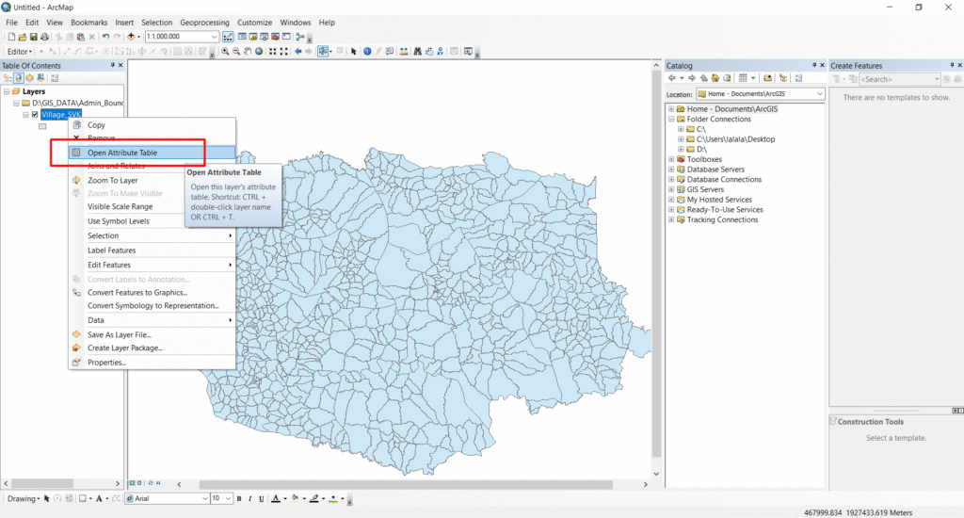Choose Open Attribute Table menu item
The image size is (964, 518).
pyautogui.click(x=152, y=153)
